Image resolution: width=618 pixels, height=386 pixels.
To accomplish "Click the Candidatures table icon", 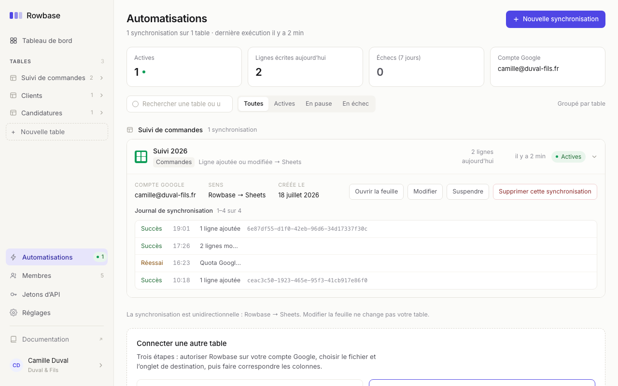I will 13,113.
